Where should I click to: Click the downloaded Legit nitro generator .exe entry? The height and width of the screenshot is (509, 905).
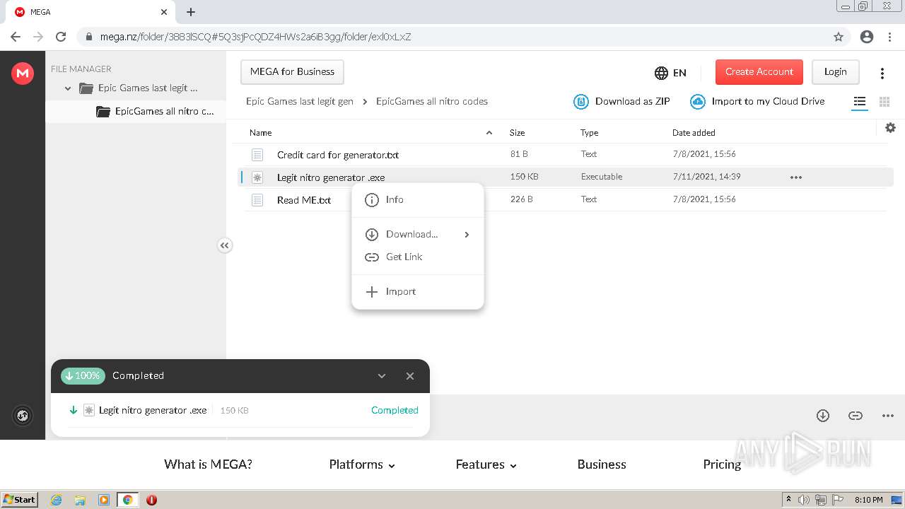[153, 410]
